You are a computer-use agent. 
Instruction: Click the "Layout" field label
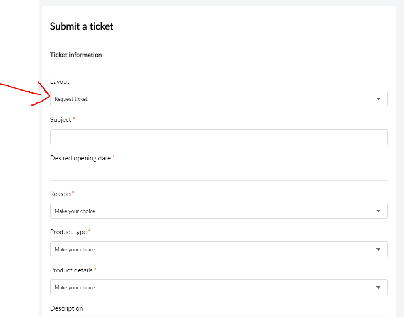click(60, 82)
